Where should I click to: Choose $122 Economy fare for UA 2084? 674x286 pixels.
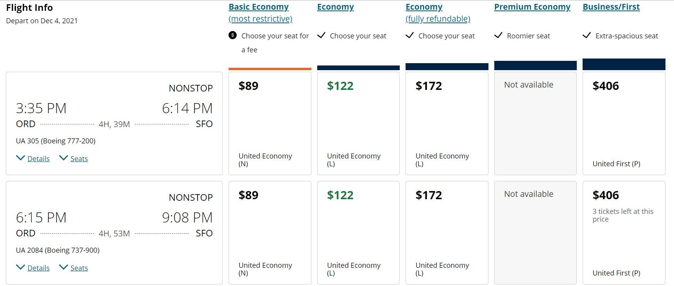(358, 233)
